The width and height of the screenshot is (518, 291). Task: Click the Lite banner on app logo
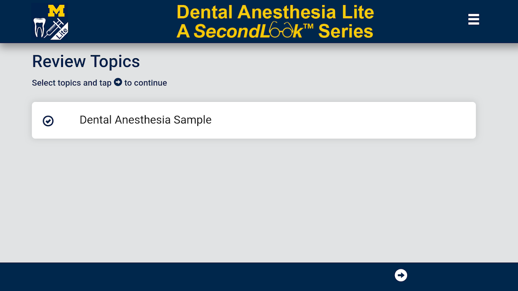tap(62, 34)
